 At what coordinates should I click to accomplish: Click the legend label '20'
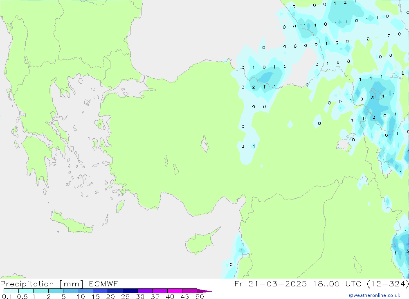point(110,297)
